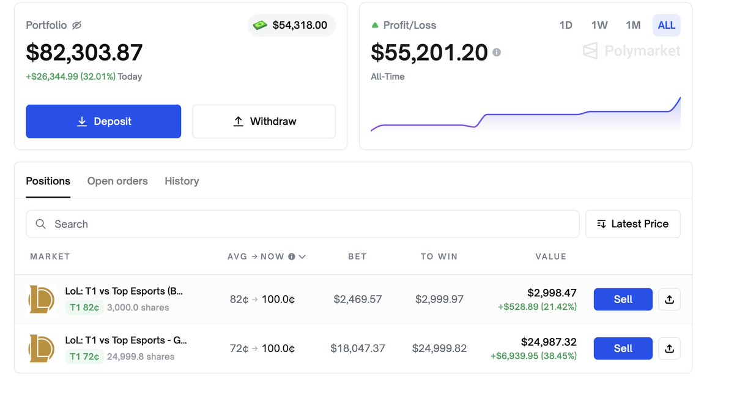Click the MARKET column header
The width and height of the screenshot is (734, 412).
[50, 257]
